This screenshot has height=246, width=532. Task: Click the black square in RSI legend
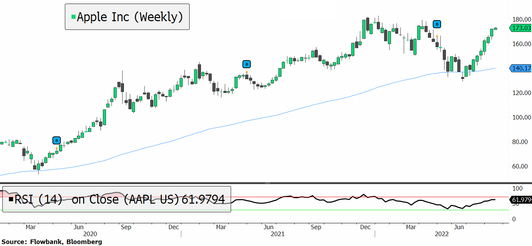click(x=11, y=199)
